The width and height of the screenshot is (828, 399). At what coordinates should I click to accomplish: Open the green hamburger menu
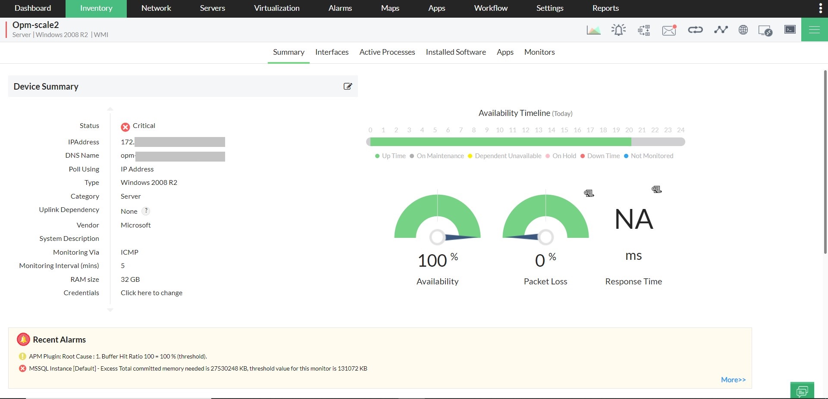coord(814,30)
